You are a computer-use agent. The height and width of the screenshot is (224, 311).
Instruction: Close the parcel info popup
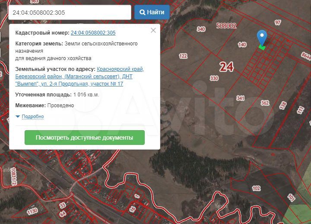(153, 30)
